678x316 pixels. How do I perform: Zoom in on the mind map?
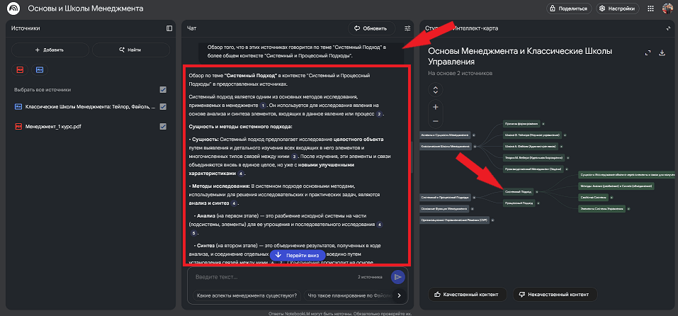435,107
